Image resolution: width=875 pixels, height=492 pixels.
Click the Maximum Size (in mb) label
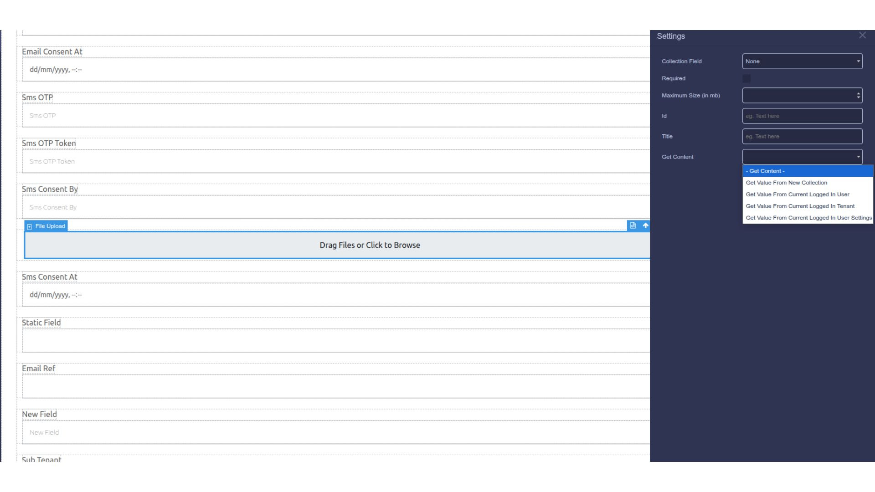[691, 95]
